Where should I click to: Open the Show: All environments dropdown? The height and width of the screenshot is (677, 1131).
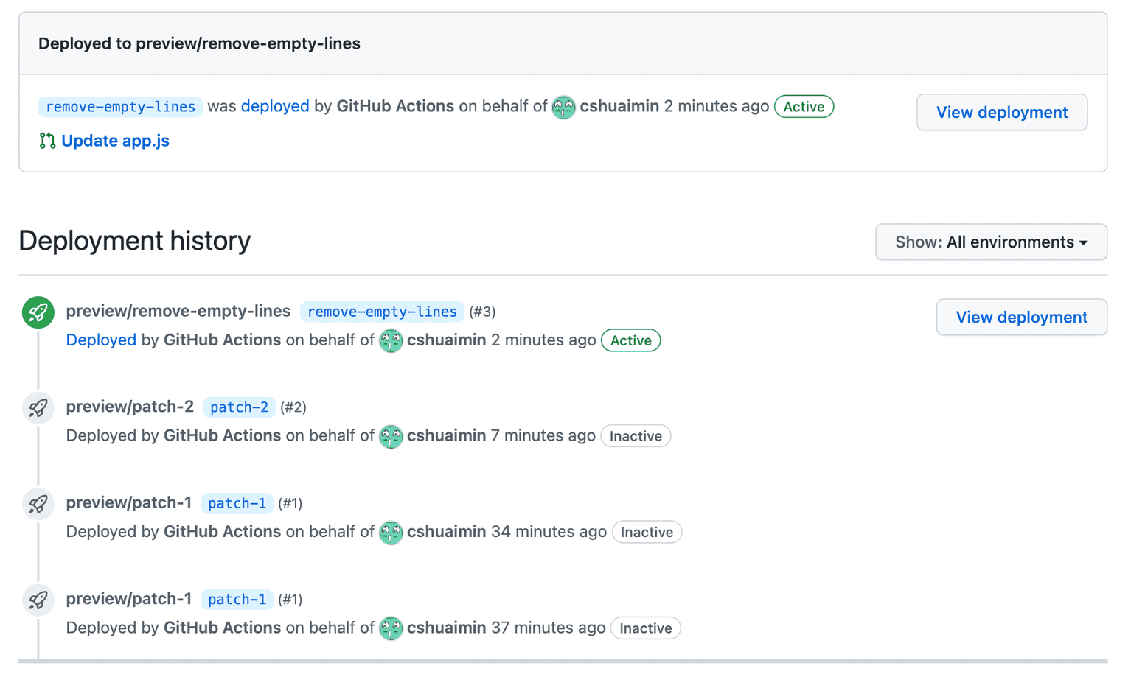pyautogui.click(x=991, y=242)
